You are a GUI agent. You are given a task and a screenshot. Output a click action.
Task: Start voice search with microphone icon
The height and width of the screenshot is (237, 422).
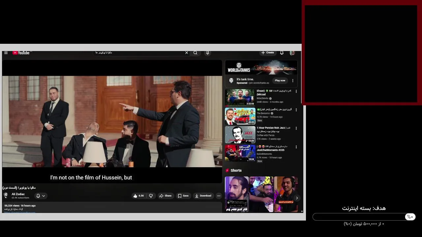[x=207, y=53]
